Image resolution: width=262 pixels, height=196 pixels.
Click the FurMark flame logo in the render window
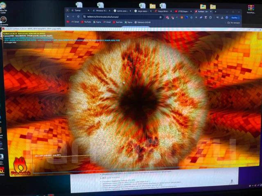(x=20, y=167)
